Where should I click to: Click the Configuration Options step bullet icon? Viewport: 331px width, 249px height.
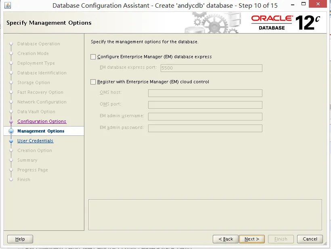click(11, 121)
